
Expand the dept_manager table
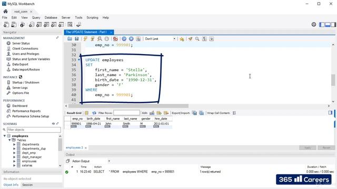click(14, 157)
